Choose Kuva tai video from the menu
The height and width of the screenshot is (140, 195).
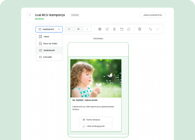tap(49, 43)
